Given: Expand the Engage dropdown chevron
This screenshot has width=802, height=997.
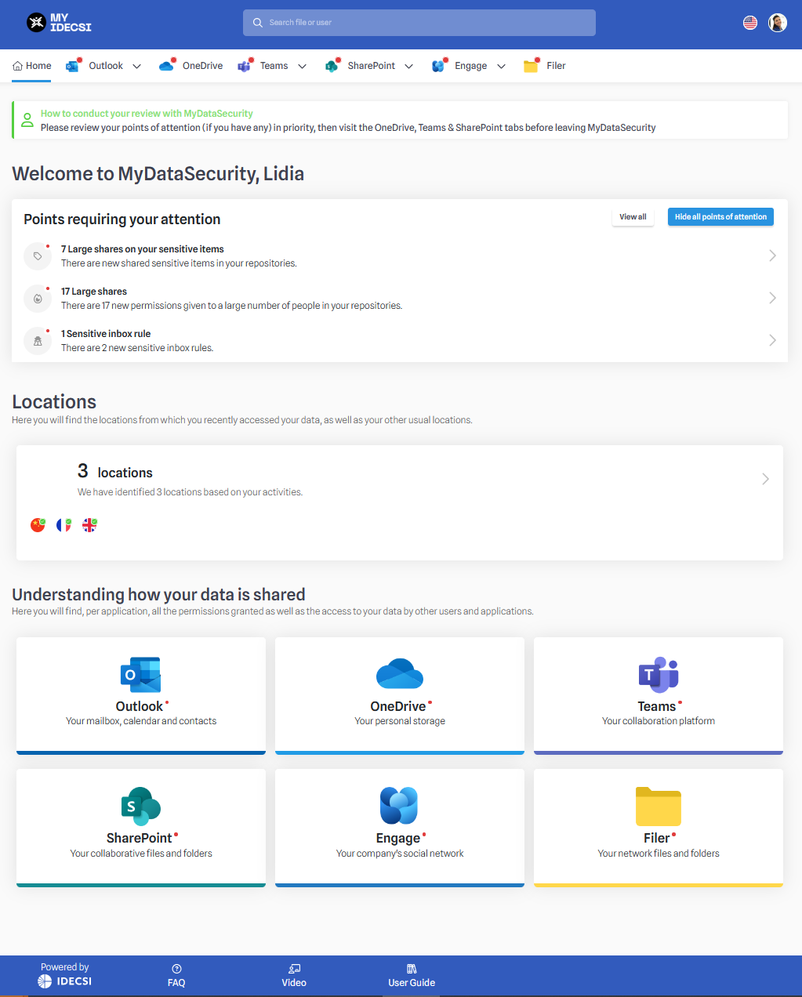Looking at the screenshot, I should 501,67.
